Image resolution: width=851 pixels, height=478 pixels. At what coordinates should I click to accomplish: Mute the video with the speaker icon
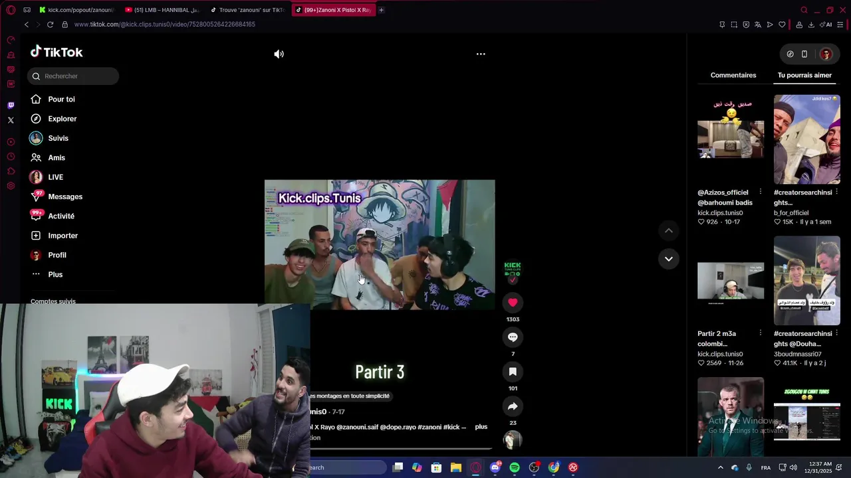tap(279, 54)
